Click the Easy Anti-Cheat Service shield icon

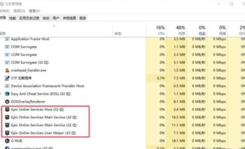[7, 94]
